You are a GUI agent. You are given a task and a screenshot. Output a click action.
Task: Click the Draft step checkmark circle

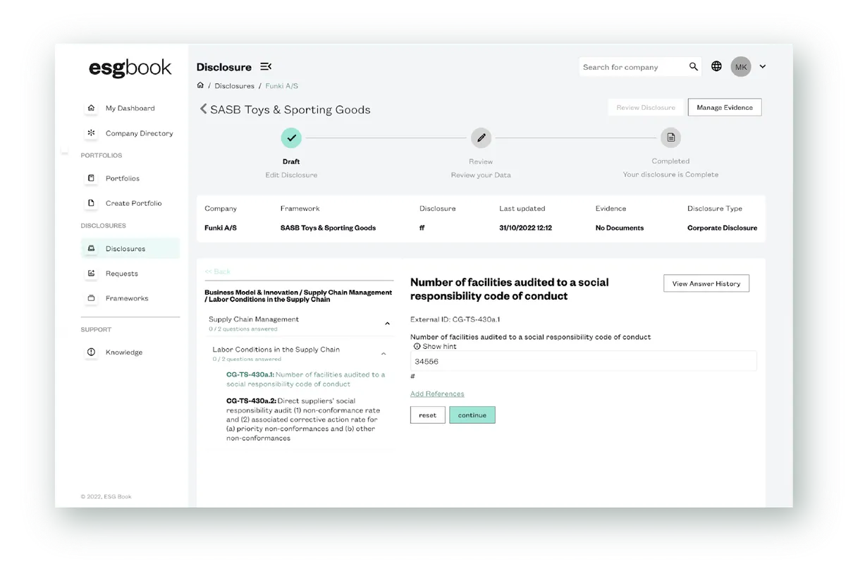(291, 138)
